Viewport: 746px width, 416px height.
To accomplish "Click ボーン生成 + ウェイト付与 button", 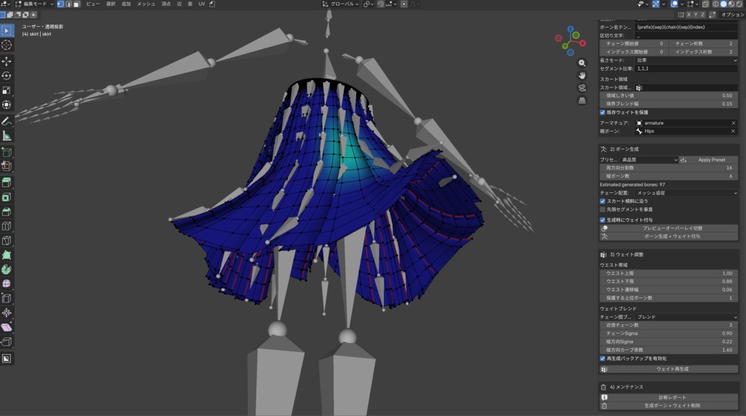I will pyautogui.click(x=669, y=237).
